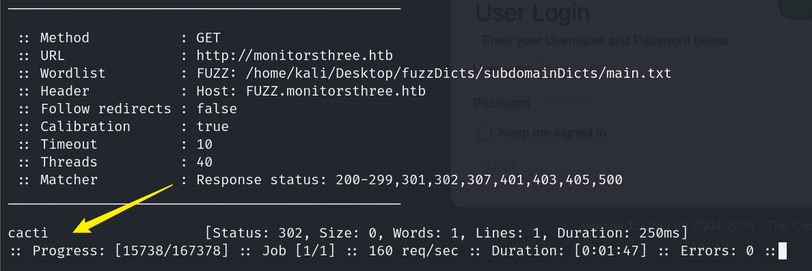The width and height of the screenshot is (812, 271).
Task: Click the Threads value 40
Action: (204, 162)
